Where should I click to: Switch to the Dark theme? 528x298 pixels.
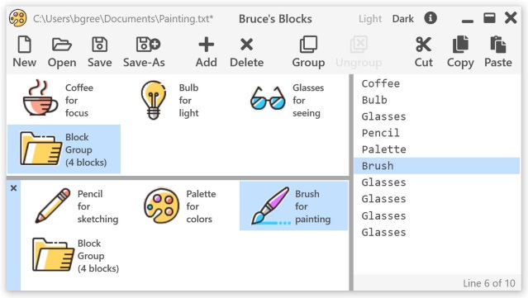[x=402, y=19]
